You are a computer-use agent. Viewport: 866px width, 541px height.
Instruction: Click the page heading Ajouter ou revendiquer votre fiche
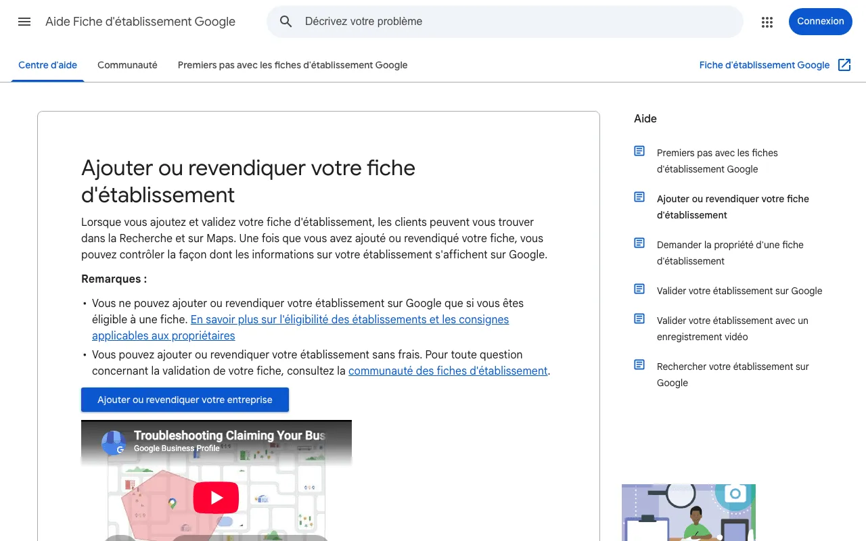[x=248, y=181]
